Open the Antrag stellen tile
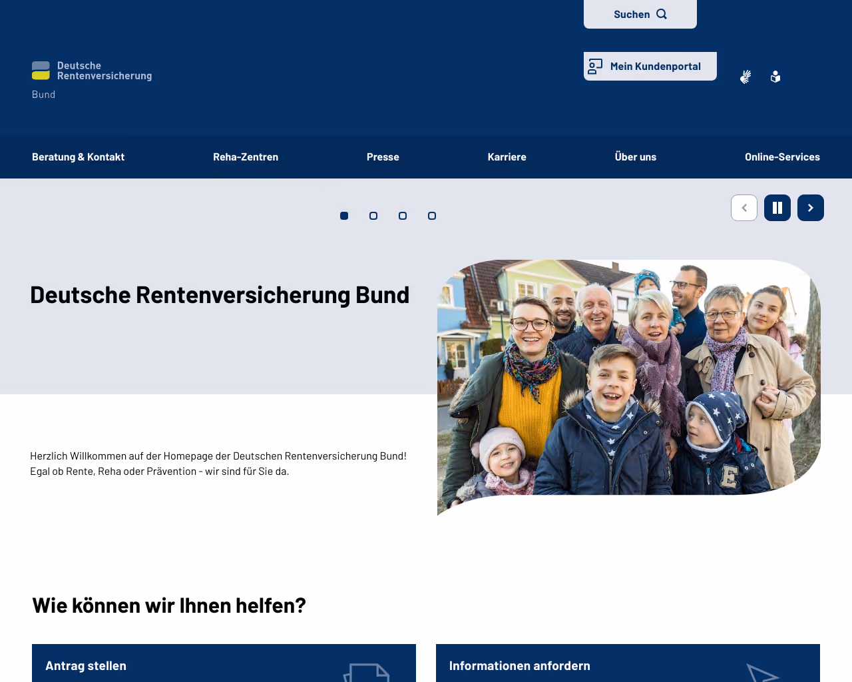The height and width of the screenshot is (682, 852). coord(224,663)
